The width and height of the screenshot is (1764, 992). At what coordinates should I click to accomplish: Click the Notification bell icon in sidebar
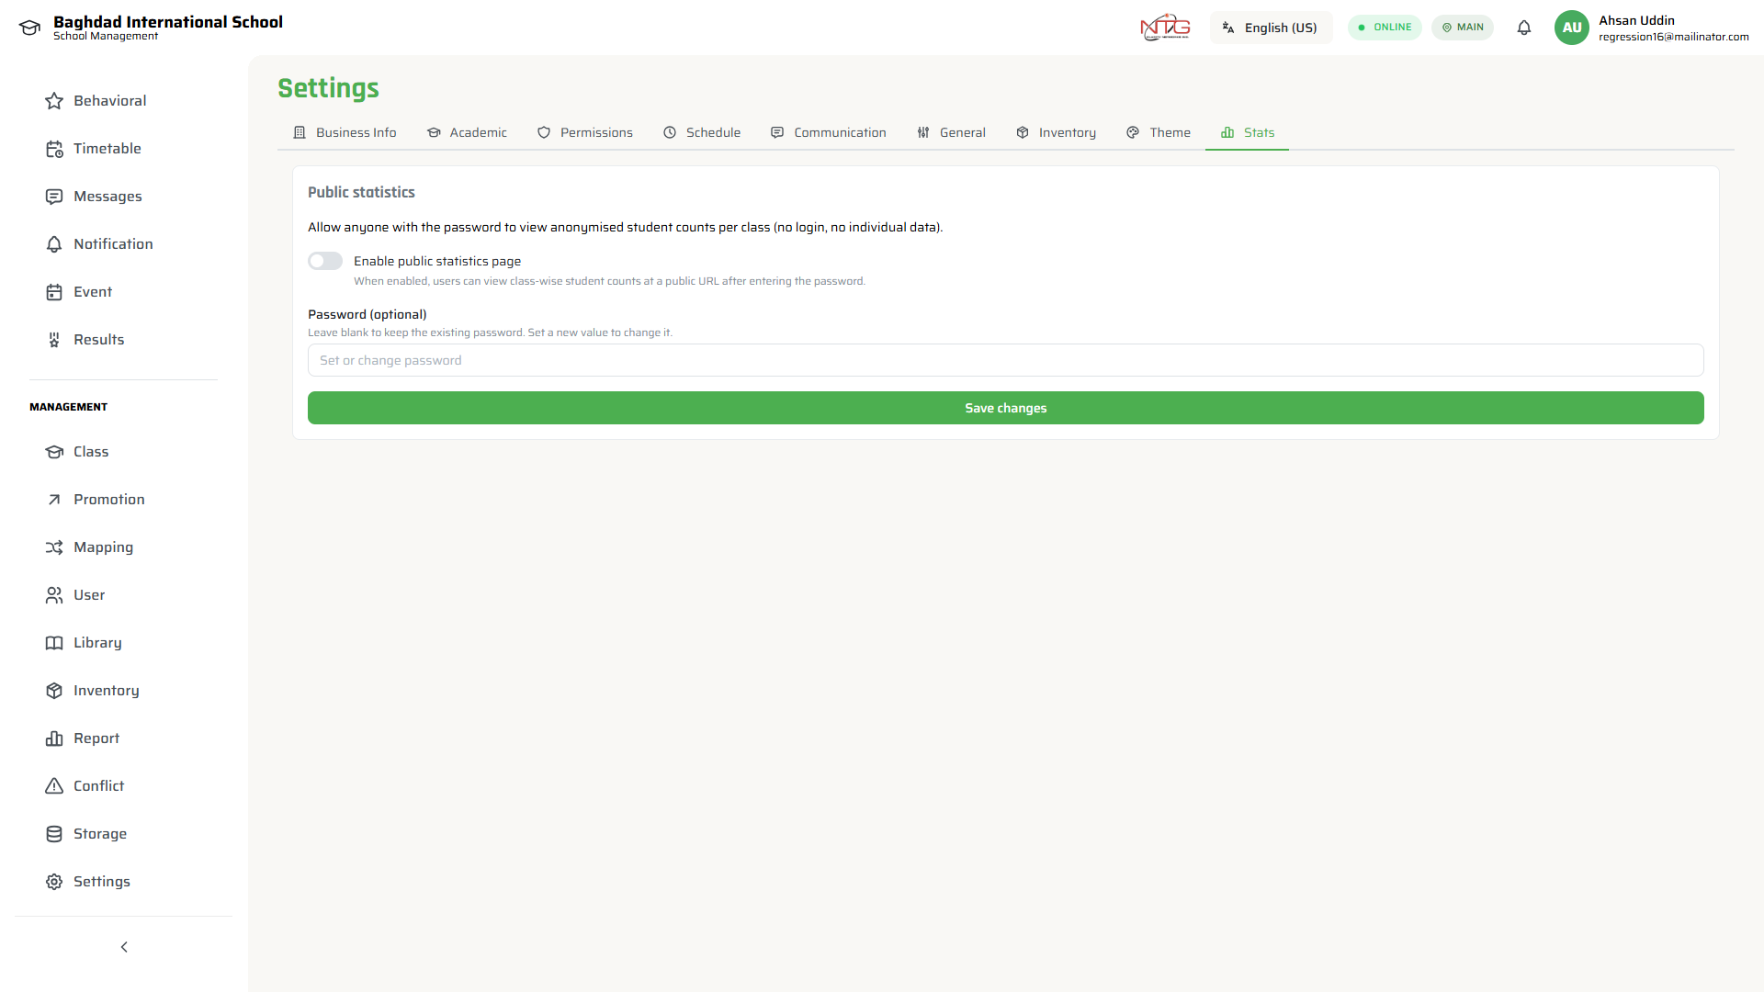click(54, 244)
